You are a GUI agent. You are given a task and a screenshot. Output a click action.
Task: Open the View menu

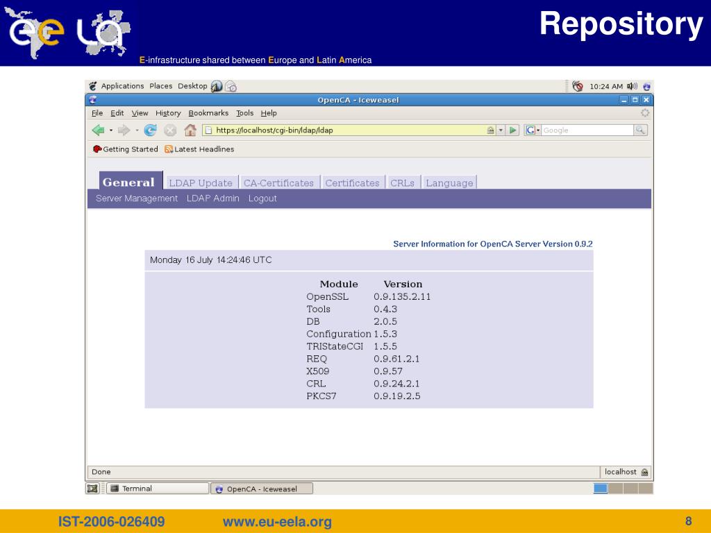140,113
